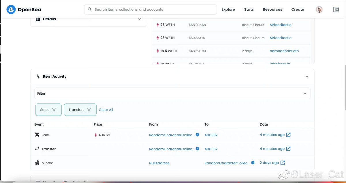Open the account avatar menu
The width and height of the screenshot is (346, 183).
[319, 10]
